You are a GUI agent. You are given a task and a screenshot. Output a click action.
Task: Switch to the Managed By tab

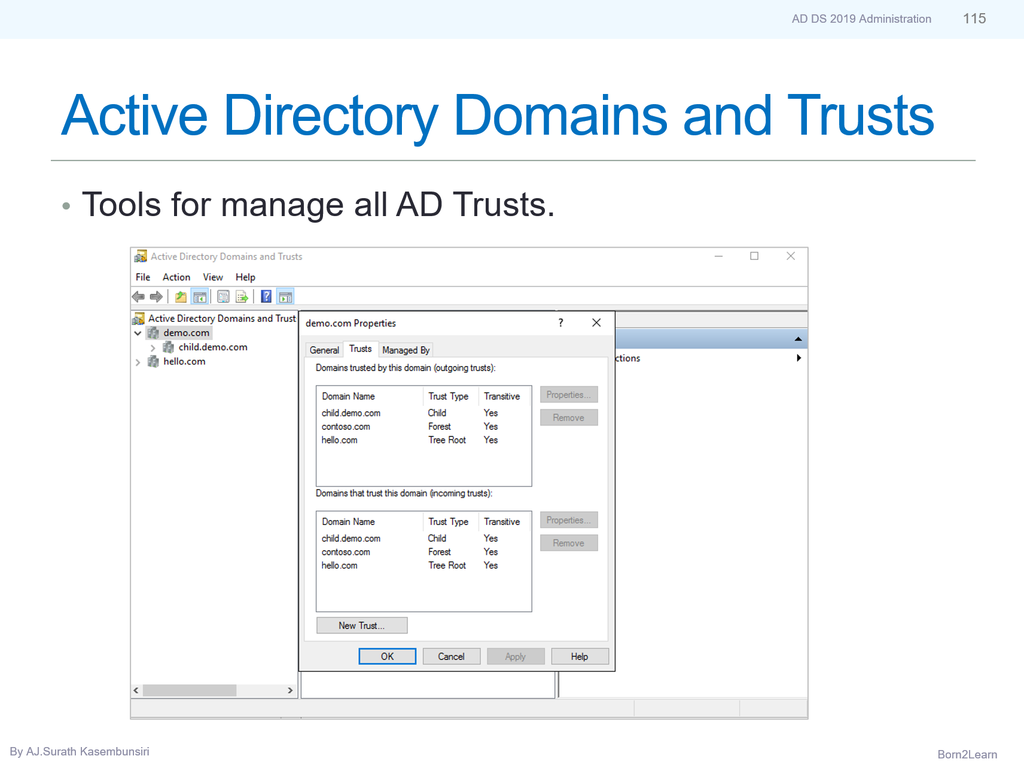click(406, 350)
